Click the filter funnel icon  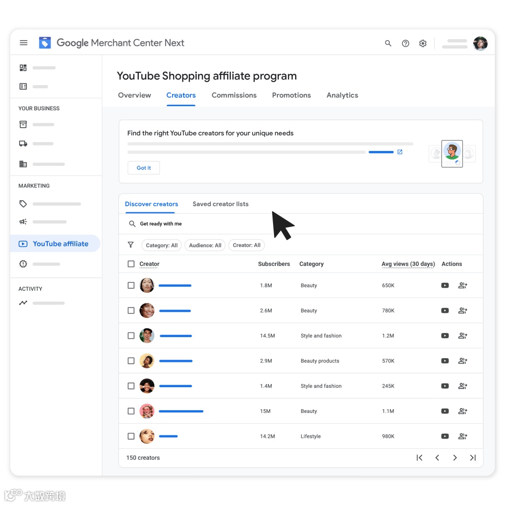click(x=131, y=245)
